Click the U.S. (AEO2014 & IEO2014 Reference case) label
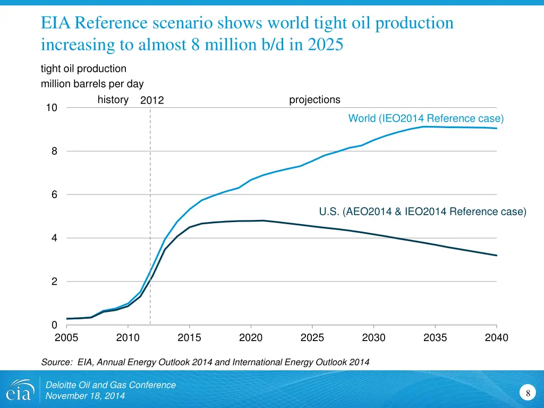Image resolution: width=544 pixels, height=408 pixels. tap(422, 212)
